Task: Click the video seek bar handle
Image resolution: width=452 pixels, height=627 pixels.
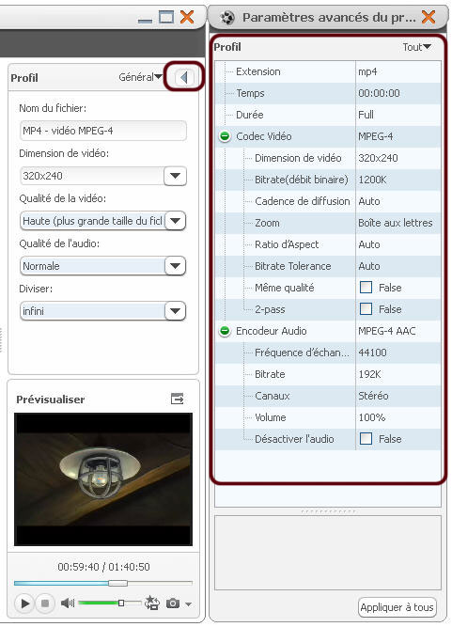Action: [x=117, y=584]
